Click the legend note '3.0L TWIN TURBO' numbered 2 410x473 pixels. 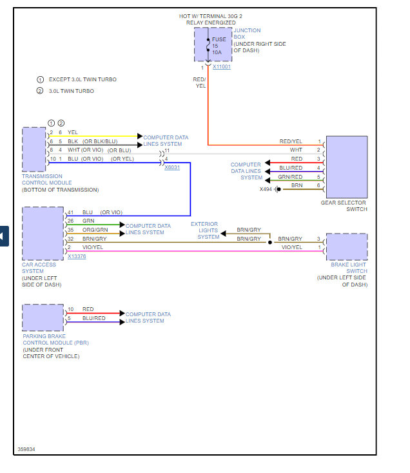(72, 91)
